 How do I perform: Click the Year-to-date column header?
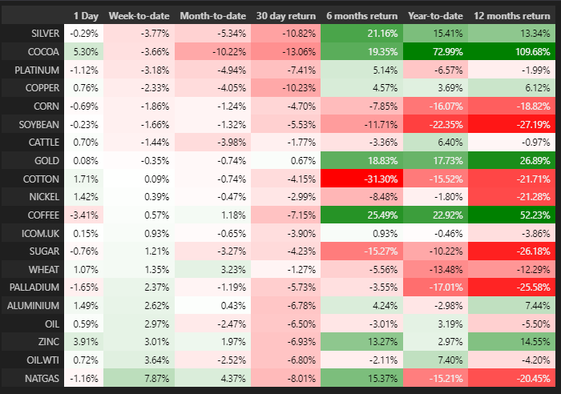pyautogui.click(x=434, y=15)
